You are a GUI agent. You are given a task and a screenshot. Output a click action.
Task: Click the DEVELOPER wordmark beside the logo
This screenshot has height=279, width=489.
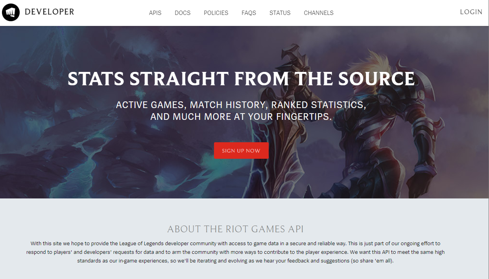(x=49, y=12)
